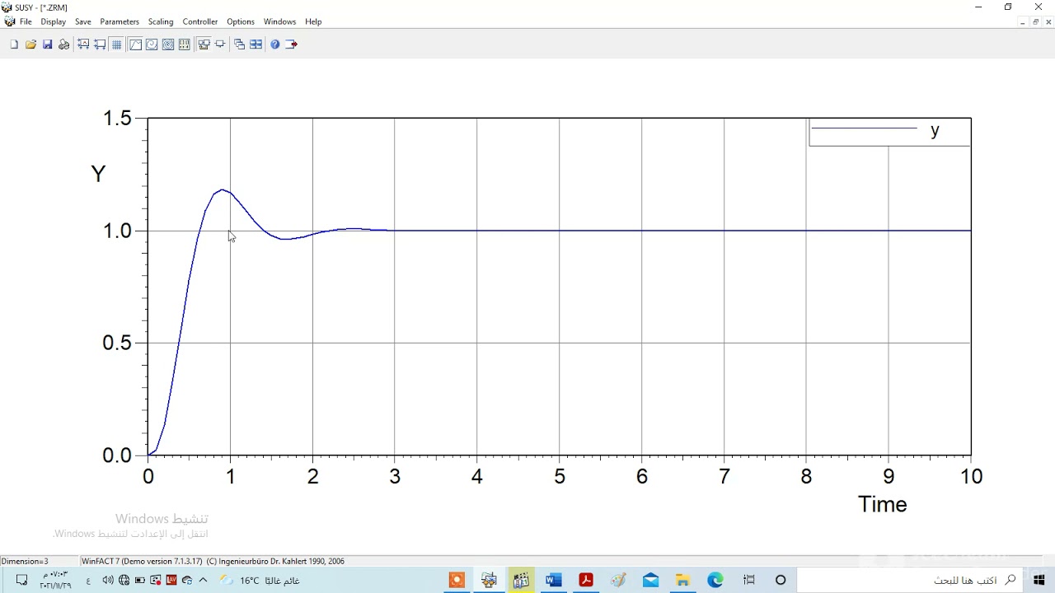Click the New file toolbar icon
The width and height of the screenshot is (1055, 593).
click(x=14, y=44)
